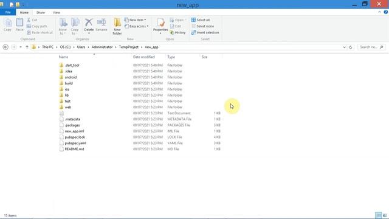Click the Cut scissors option

coord(32,20)
